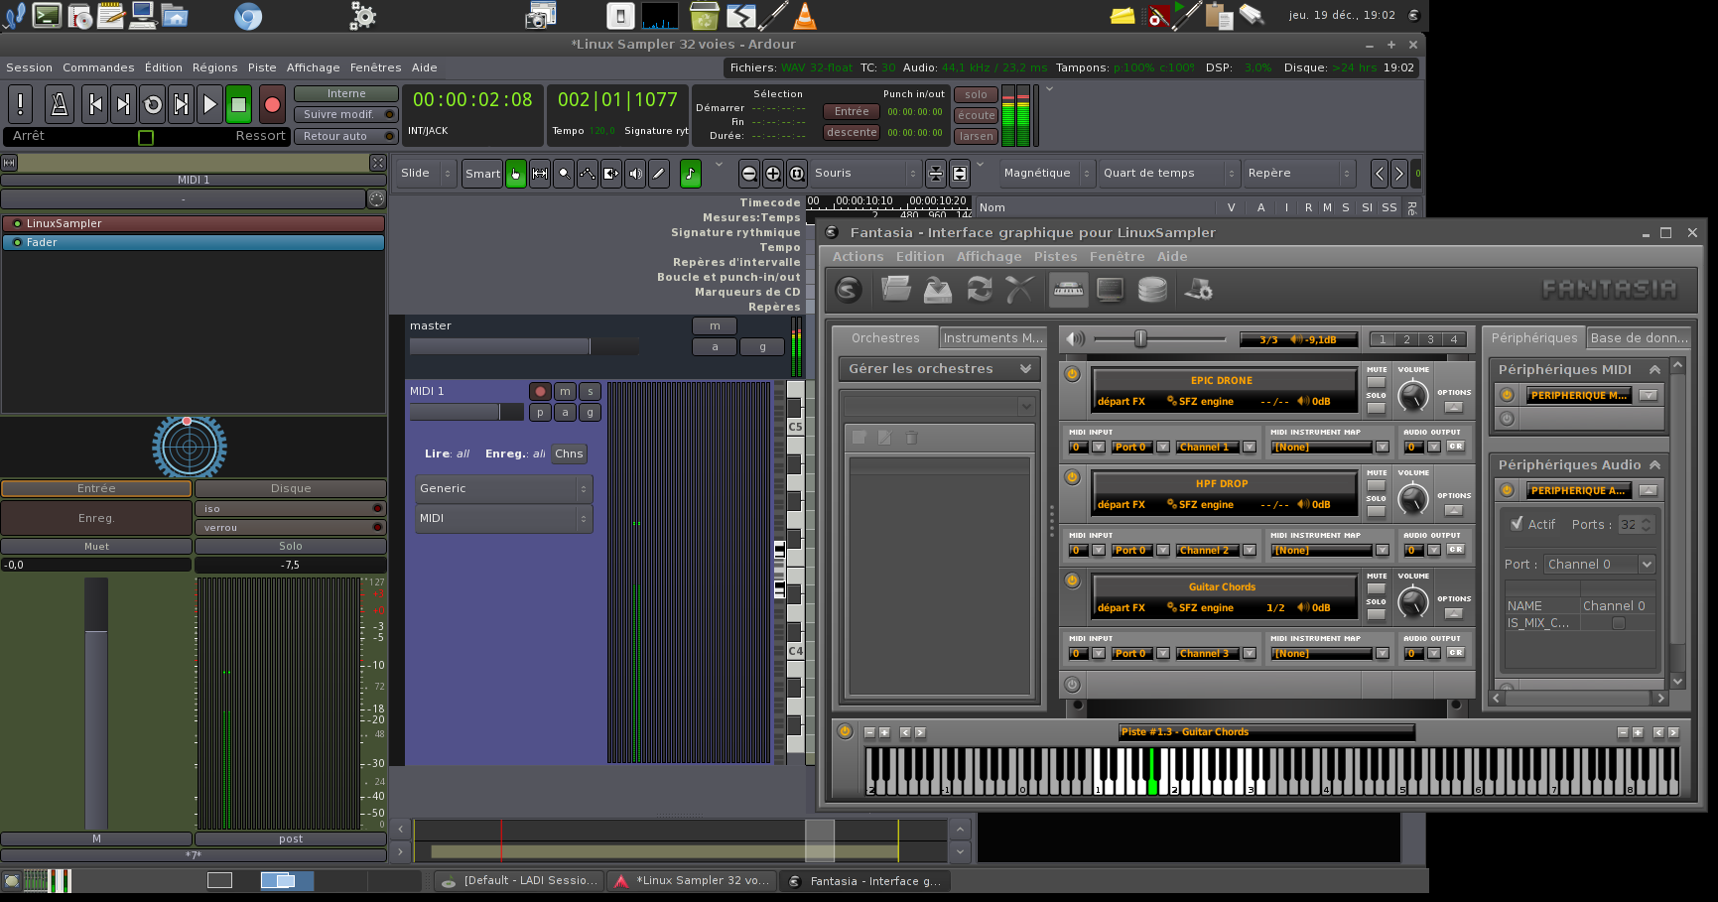This screenshot has height=902, width=1718.
Task: Switch to the Instruments M... tab
Action: [x=992, y=338]
